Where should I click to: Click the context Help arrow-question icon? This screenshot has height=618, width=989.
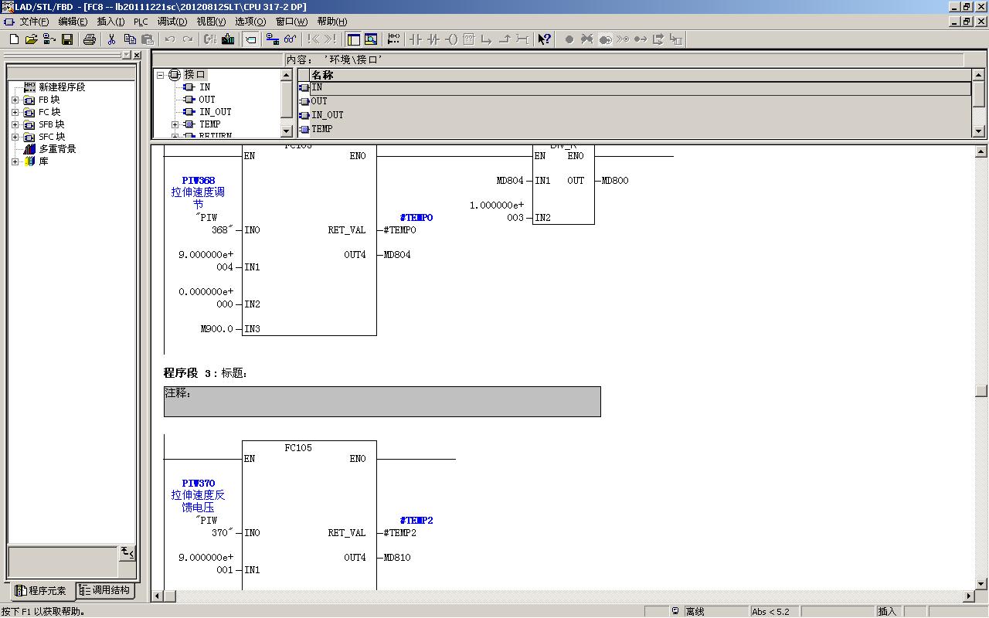[545, 39]
